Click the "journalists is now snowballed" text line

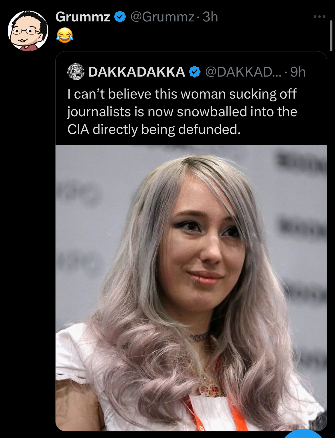point(182,112)
